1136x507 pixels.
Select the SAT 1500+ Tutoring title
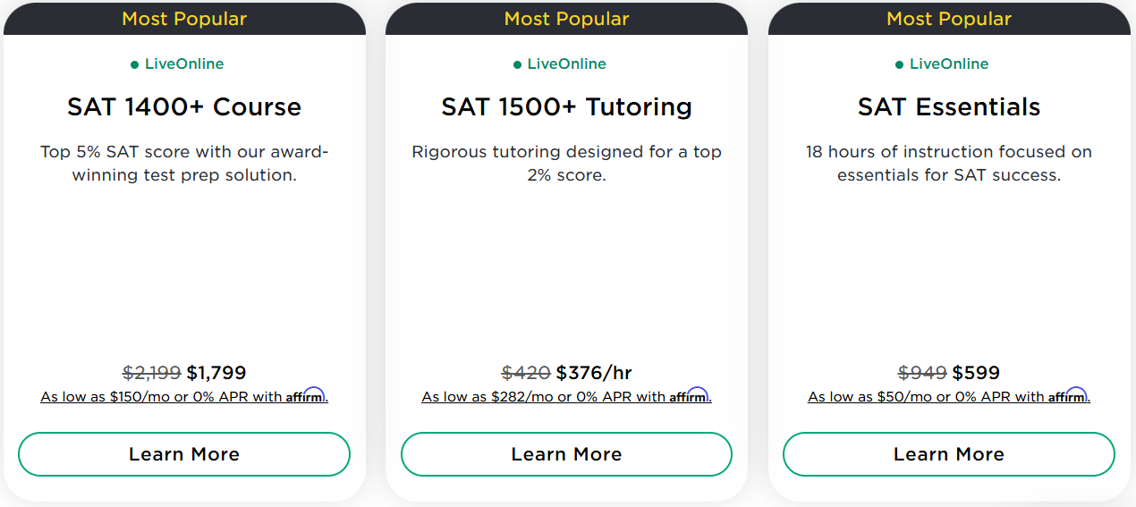[x=566, y=107]
